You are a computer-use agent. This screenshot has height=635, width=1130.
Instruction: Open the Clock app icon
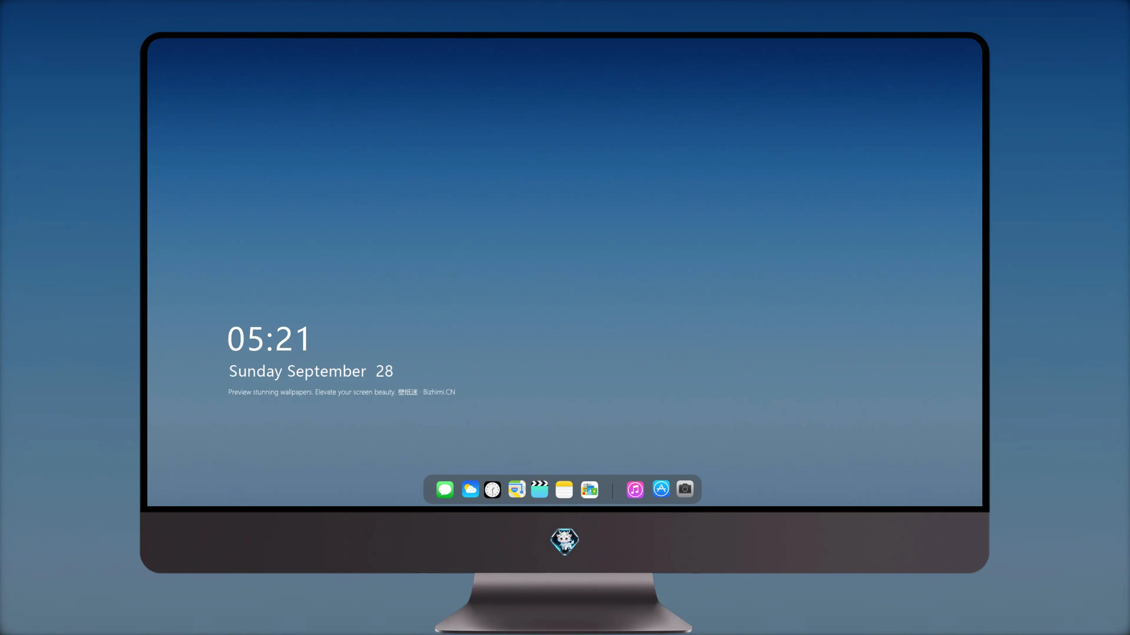492,489
